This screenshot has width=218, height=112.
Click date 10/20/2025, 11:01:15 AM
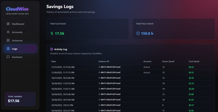click(x=63, y=89)
